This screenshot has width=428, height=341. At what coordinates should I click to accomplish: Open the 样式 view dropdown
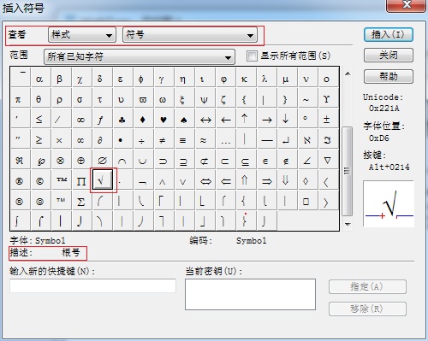coord(82,35)
